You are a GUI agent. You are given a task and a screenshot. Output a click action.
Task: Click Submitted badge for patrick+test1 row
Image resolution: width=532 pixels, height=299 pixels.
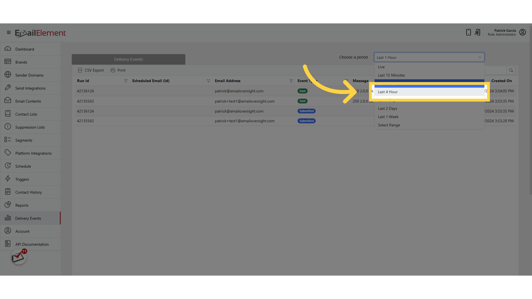(x=306, y=121)
